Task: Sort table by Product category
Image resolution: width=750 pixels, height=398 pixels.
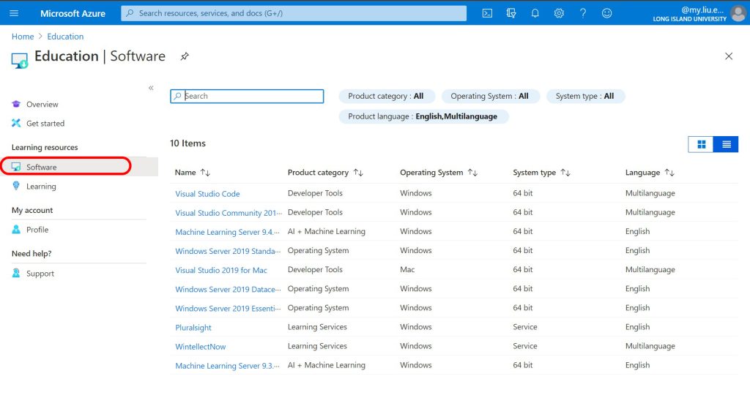Action: click(325, 173)
